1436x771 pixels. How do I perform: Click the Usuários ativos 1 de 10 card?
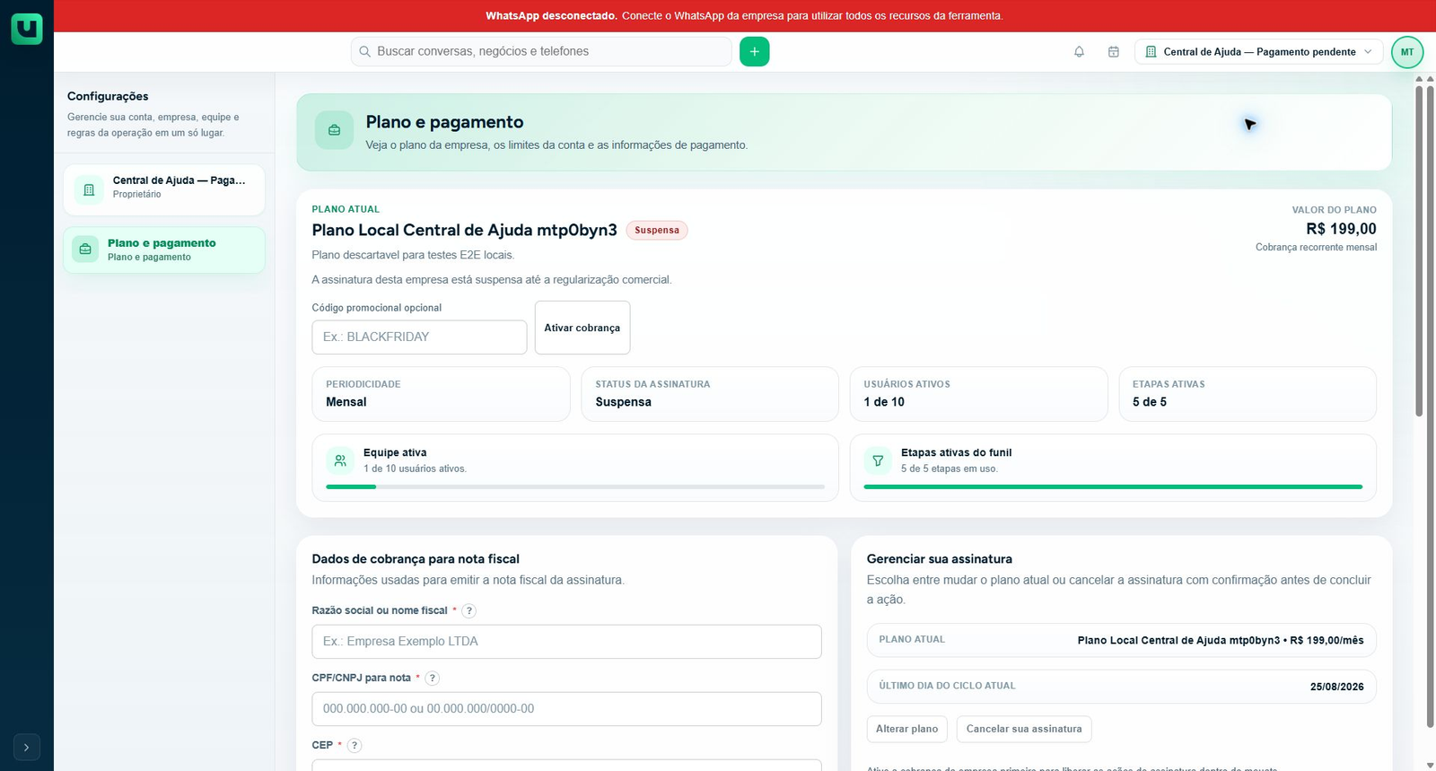point(978,394)
